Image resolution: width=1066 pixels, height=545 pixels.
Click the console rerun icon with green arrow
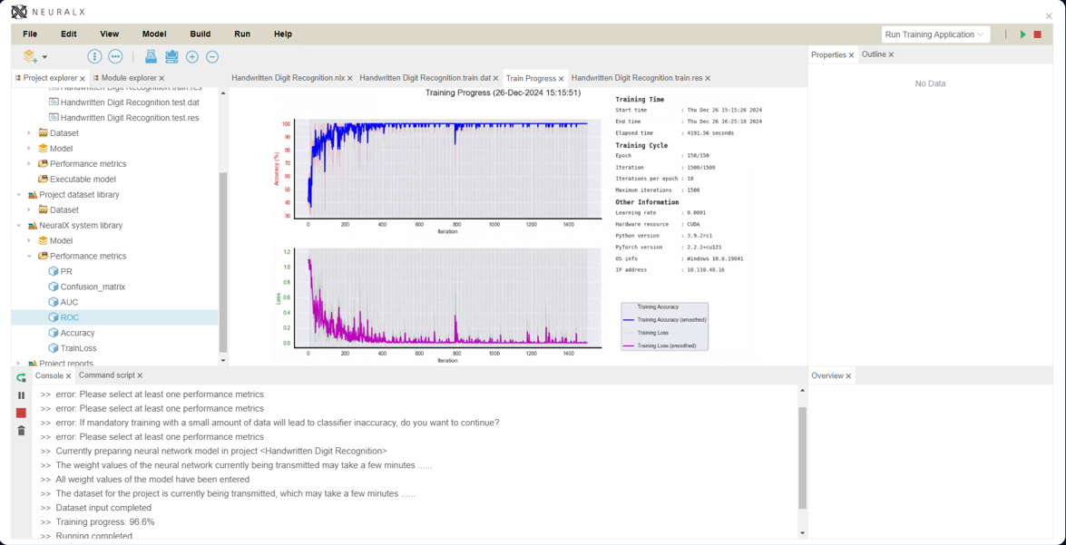click(x=21, y=377)
